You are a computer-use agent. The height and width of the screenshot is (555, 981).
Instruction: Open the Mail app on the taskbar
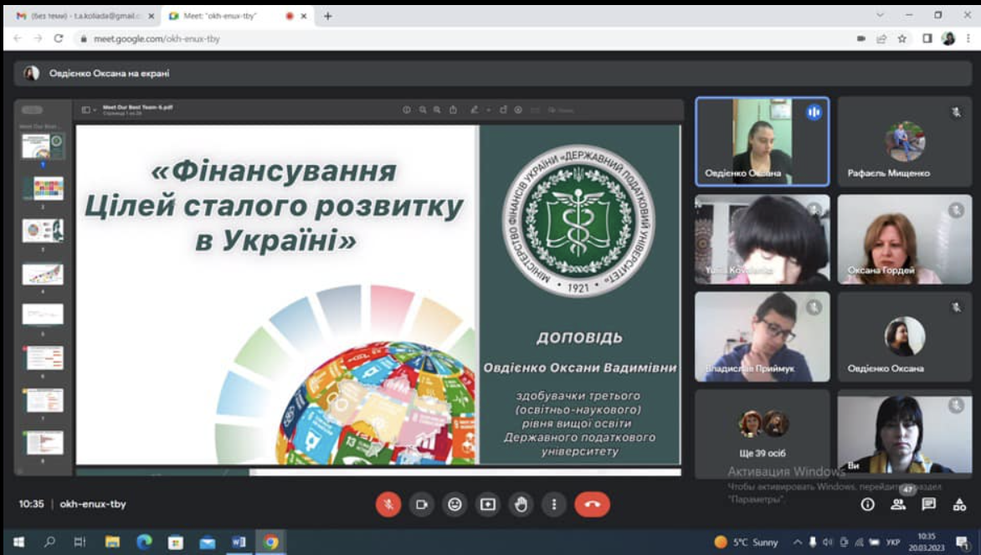click(207, 542)
